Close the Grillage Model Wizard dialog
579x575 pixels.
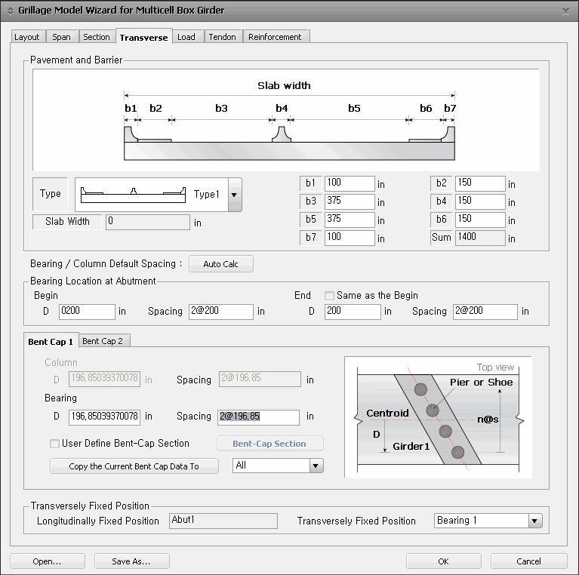click(566, 11)
